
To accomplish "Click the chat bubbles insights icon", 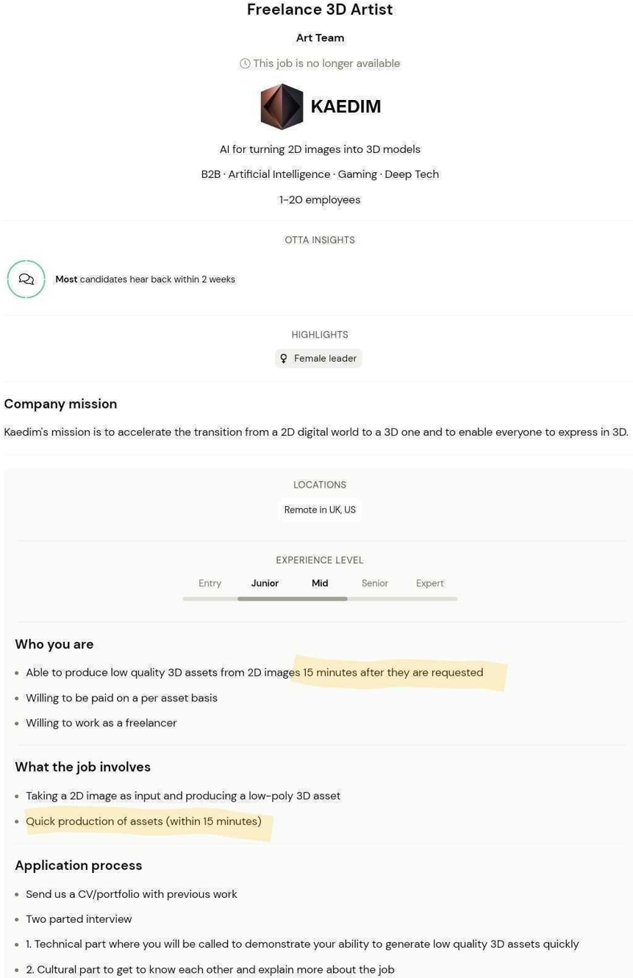I will tap(26, 279).
